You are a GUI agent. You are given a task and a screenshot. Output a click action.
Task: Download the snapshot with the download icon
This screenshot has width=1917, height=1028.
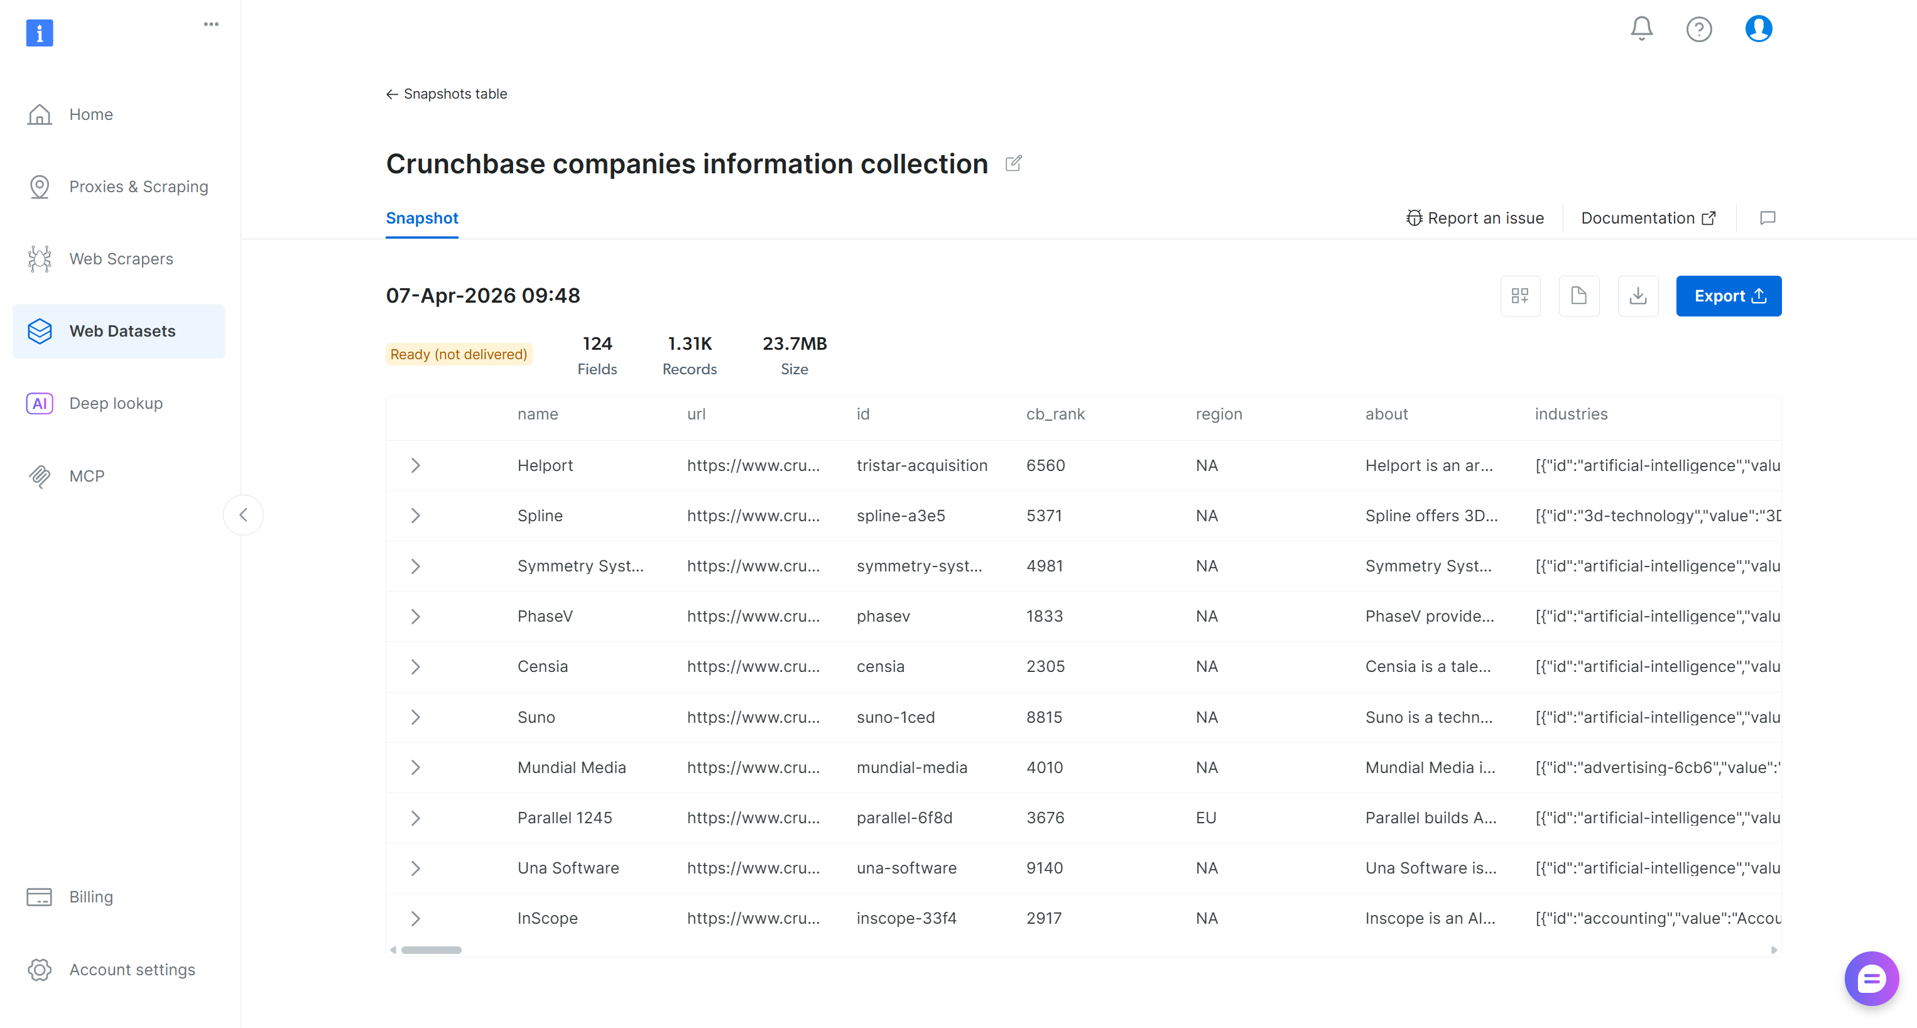click(x=1638, y=295)
